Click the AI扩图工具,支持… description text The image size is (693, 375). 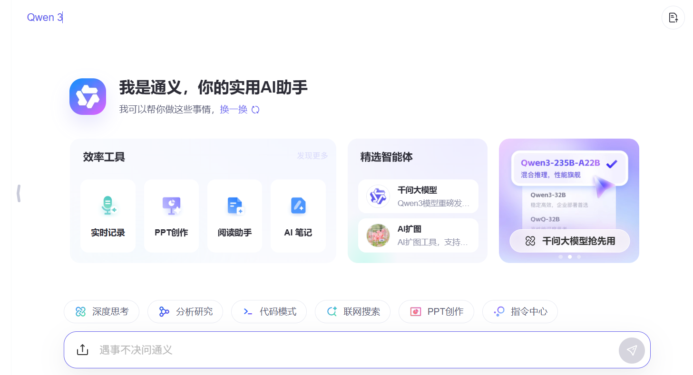pos(433,242)
